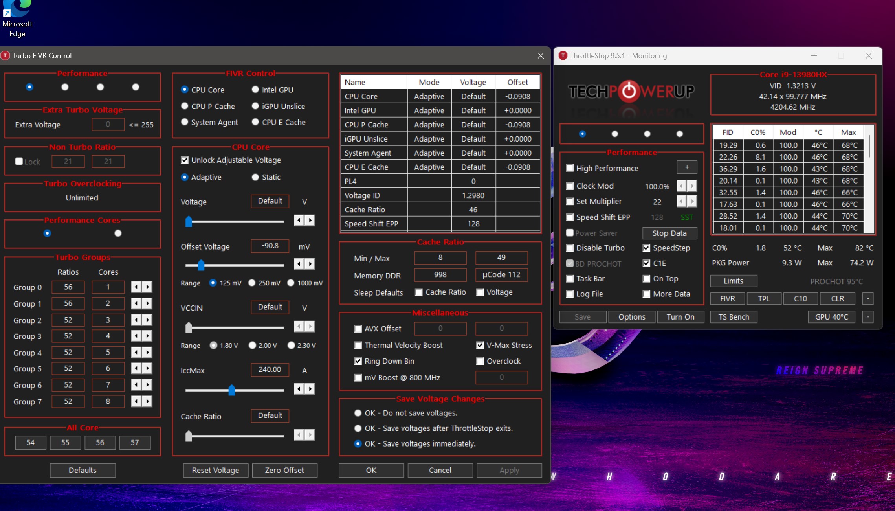
Task: Click the plus button beside High Performance
Action: pos(687,167)
